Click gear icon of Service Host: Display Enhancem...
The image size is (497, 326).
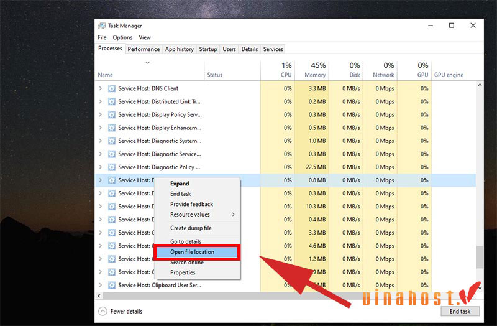point(112,128)
